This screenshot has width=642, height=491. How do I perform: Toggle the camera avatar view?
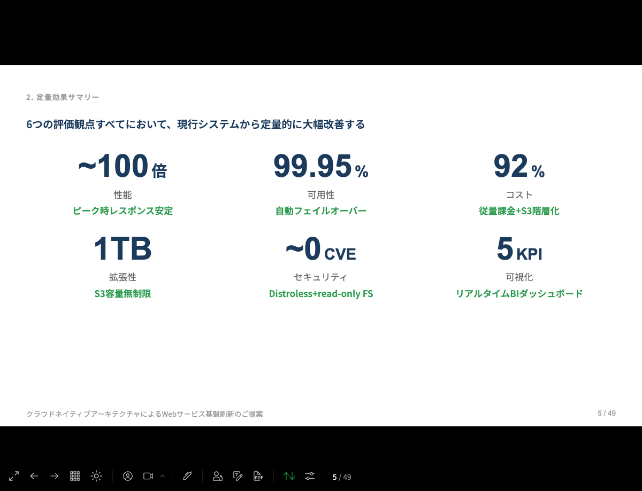(128, 476)
